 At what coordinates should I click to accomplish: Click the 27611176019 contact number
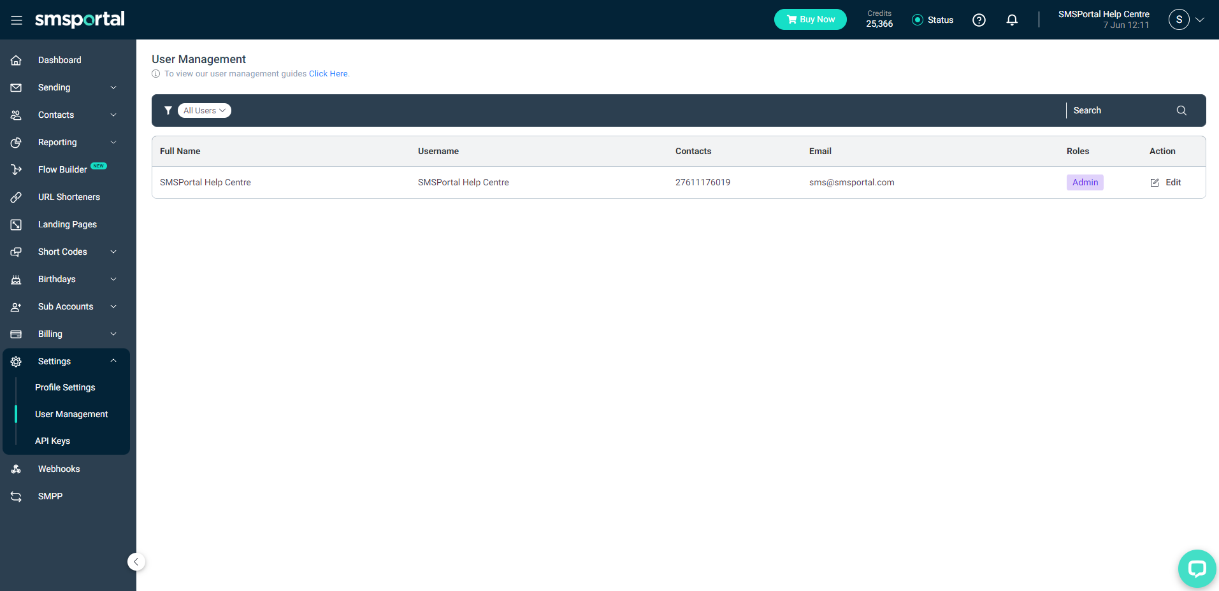[x=703, y=182]
